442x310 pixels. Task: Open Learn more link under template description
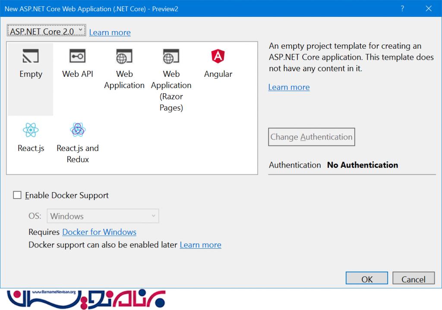289,87
